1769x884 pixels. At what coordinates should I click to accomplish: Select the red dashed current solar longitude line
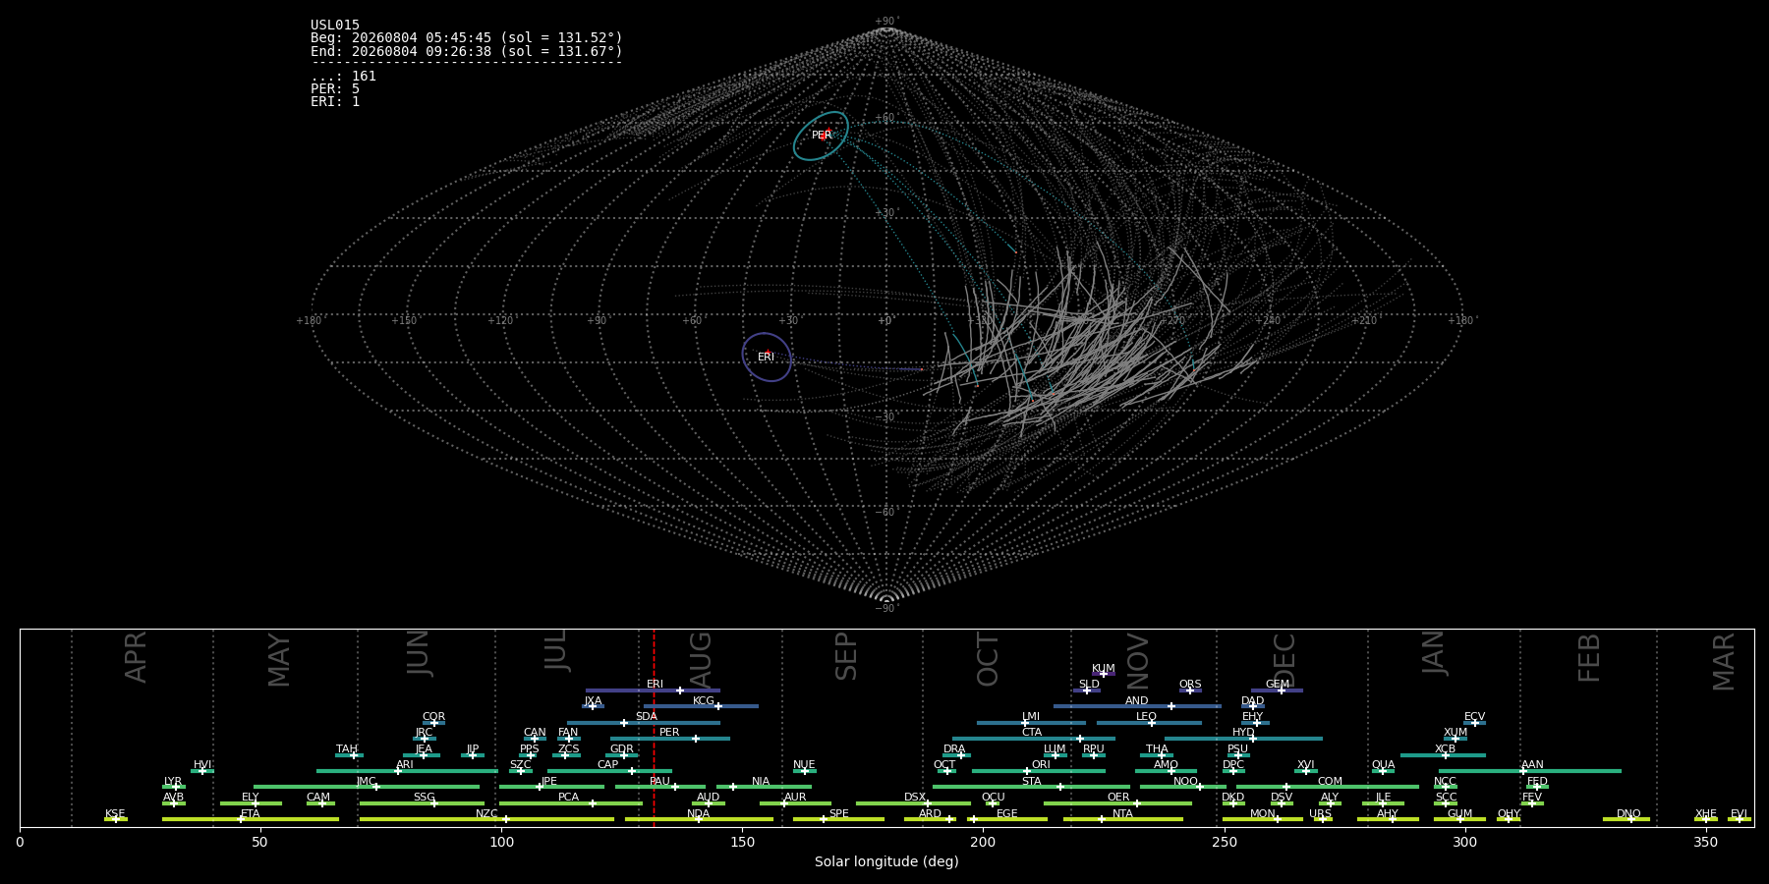point(654,728)
